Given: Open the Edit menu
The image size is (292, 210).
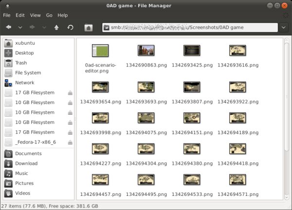Looking at the screenshot, I should (20, 15).
